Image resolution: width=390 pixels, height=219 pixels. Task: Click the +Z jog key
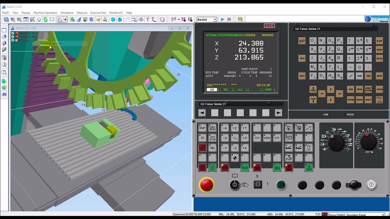pyautogui.click(x=235, y=128)
